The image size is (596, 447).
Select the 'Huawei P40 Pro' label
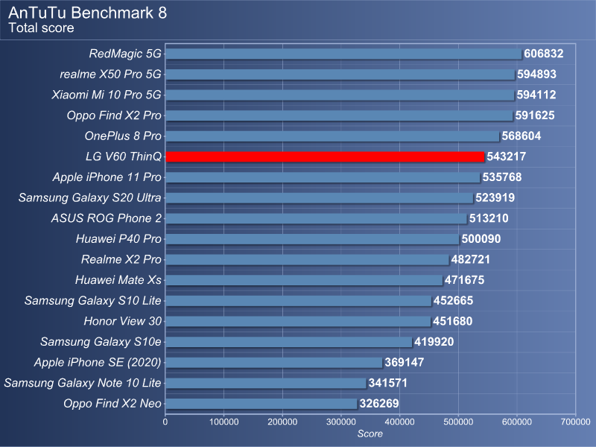click(118, 238)
